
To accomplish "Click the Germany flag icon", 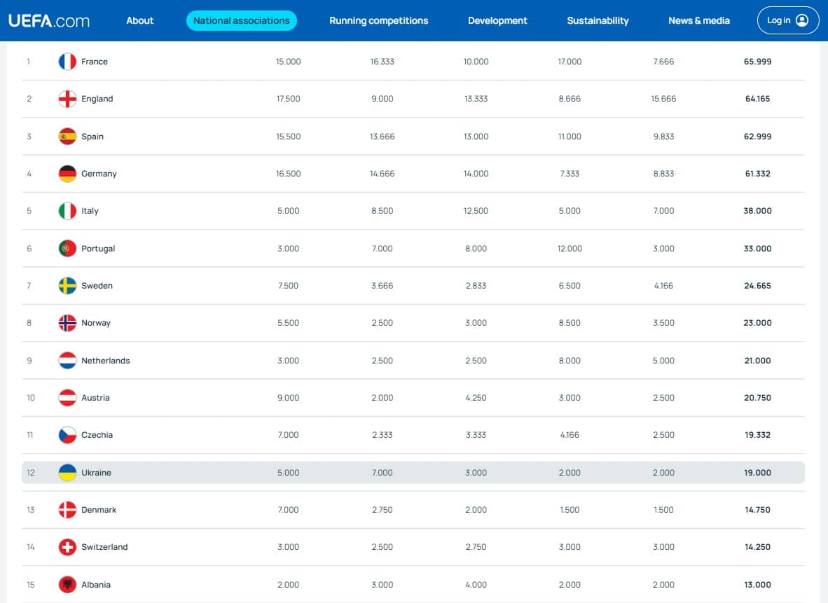I will (x=67, y=174).
